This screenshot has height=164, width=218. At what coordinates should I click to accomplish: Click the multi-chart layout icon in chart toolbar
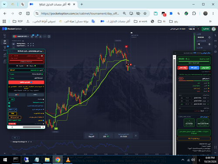[49, 36]
